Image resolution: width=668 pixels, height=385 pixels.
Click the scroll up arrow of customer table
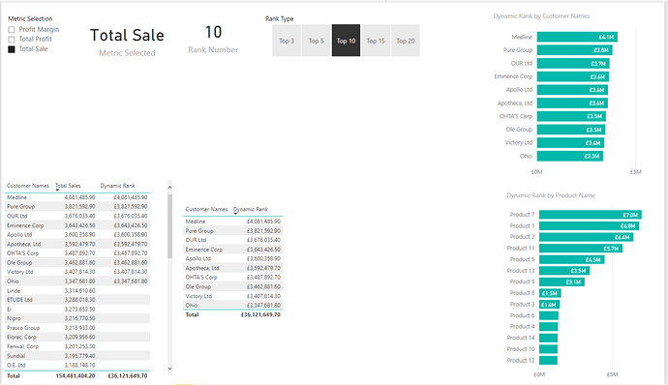pyautogui.click(x=169, y=187)
